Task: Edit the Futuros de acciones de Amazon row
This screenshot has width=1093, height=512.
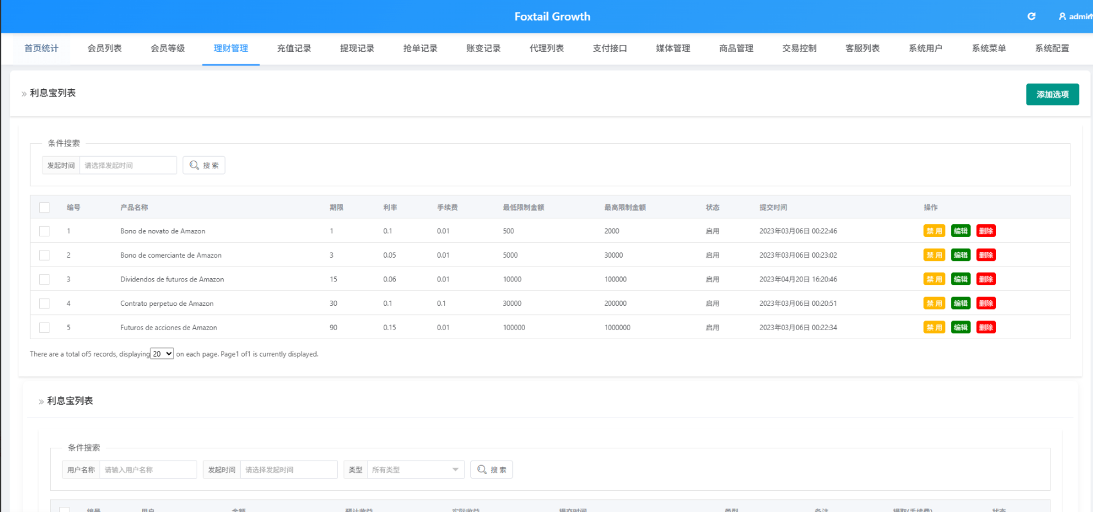Action: [961, 328]
